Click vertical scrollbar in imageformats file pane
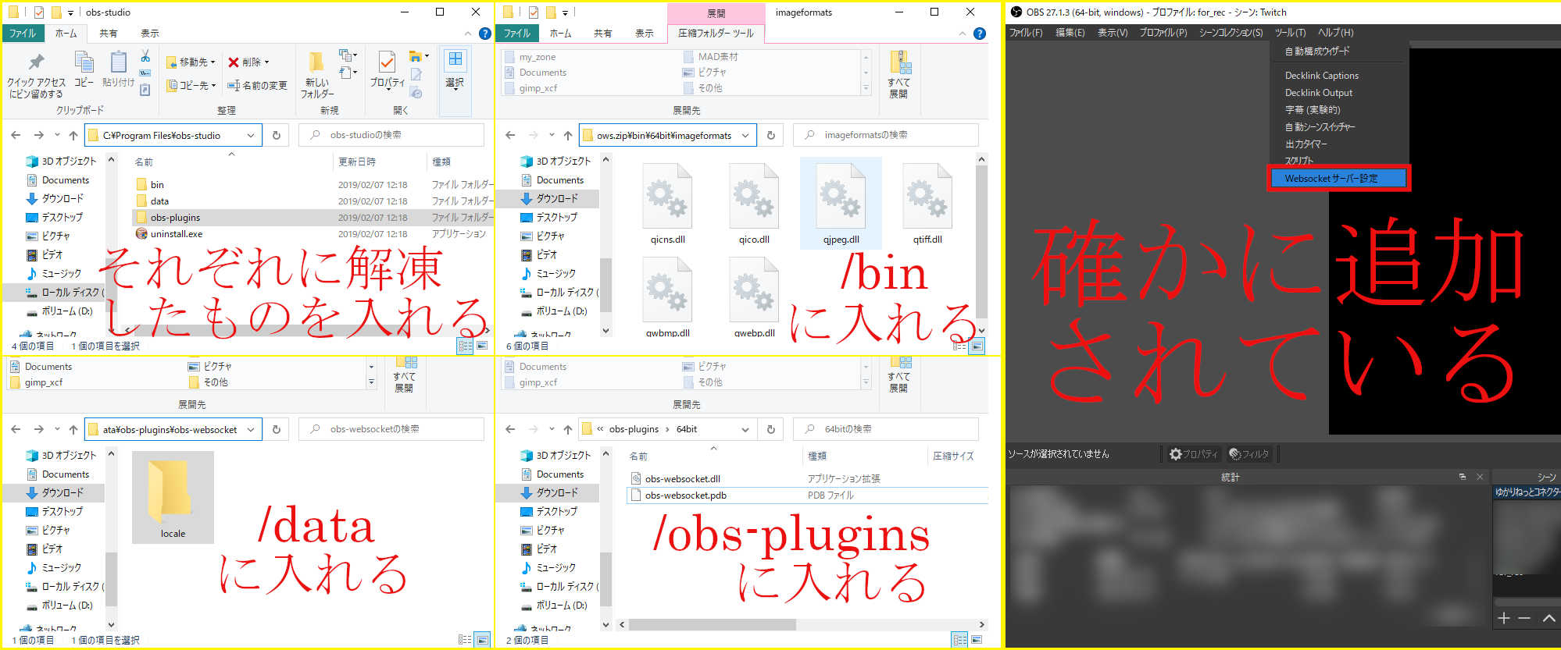This screenshot has width=1561, height=650. click(x=981, y=242)
